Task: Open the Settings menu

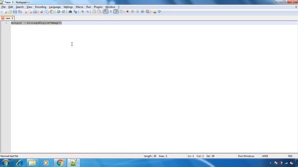Action: point(68,7)
